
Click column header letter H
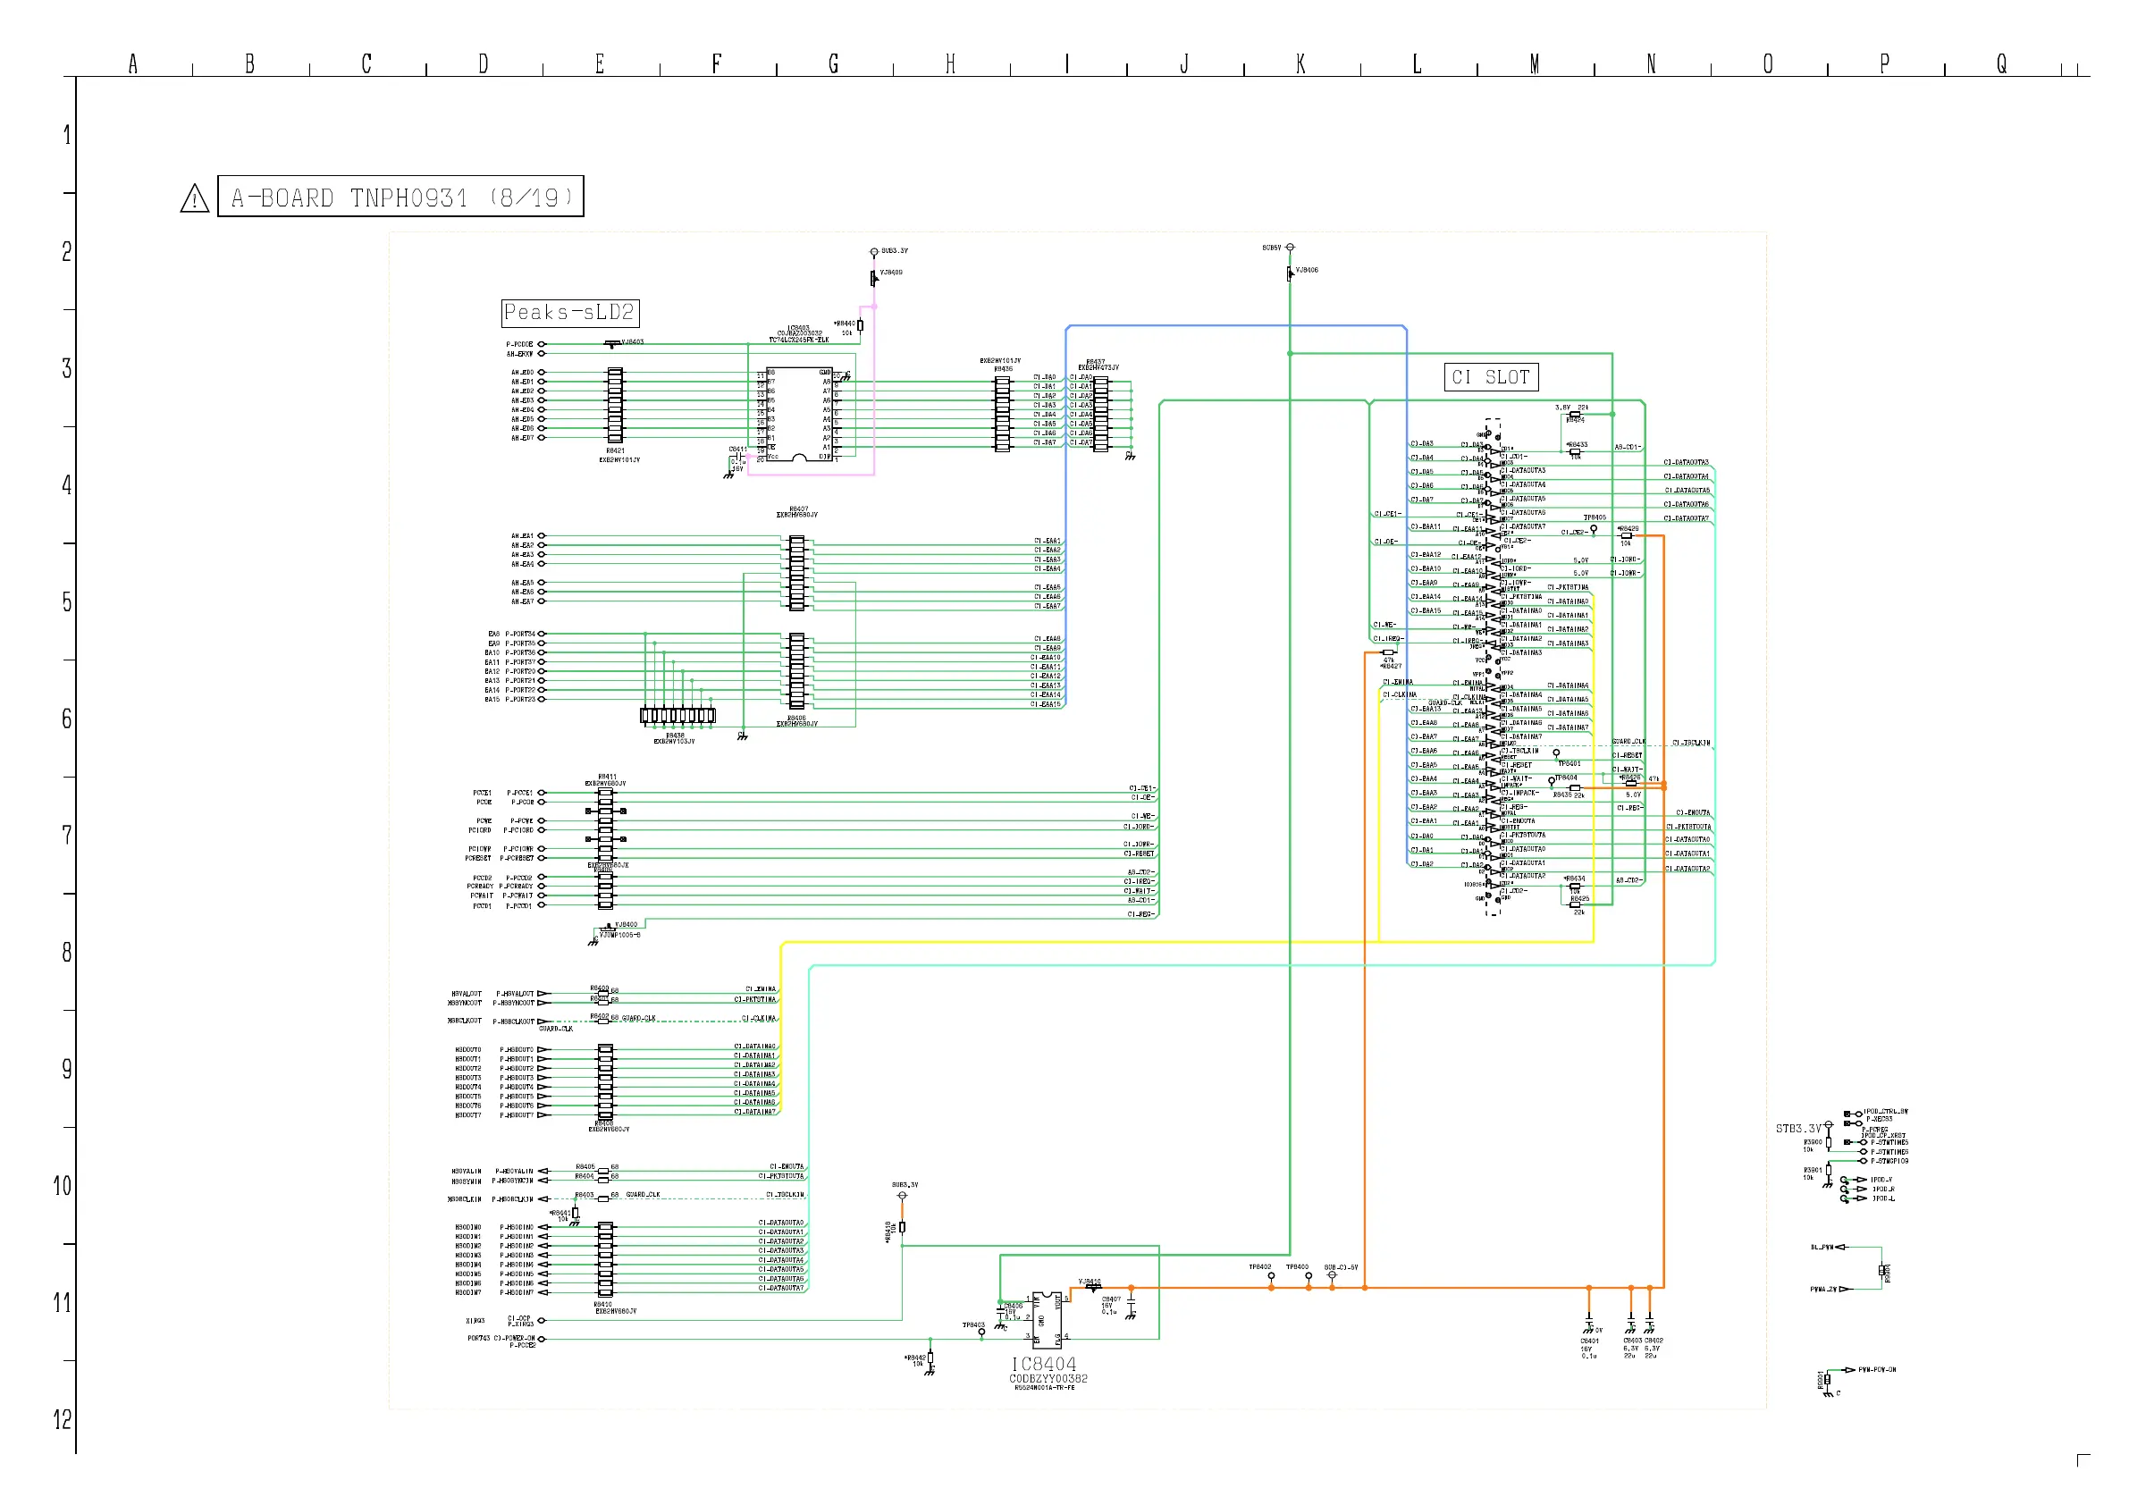pyautogui.click(x=950, y=64)
